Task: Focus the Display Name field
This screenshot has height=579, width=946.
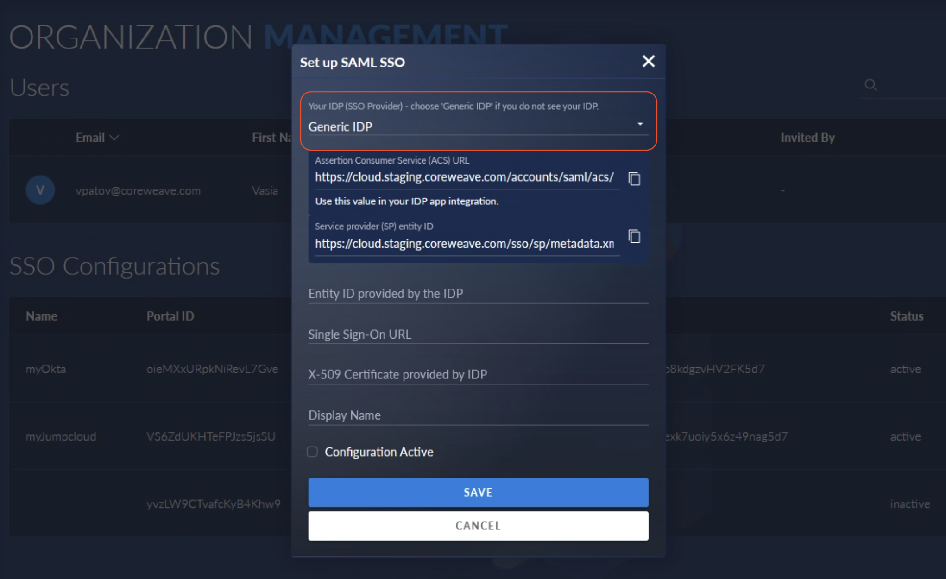Action: (x=478, y=415)
